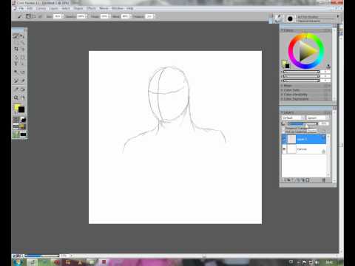This screenshot has width=355, height=266.
Task: Expand the Color Expression palette
Action: tap(282, 99)
